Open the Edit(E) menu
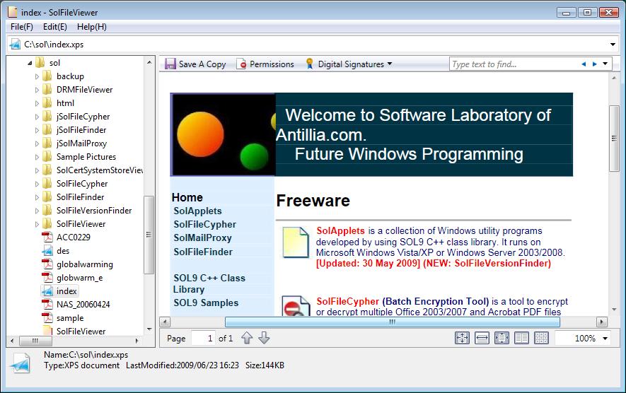The height and width of the screenshot is (393, 626). [55, 27]
